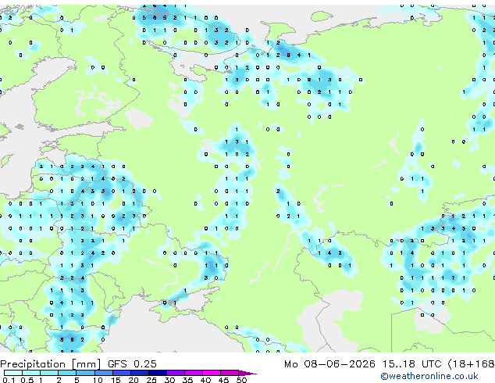Click the legend swatch between 15 and 20
Viewport: 495px width, 383px height.
121,373
